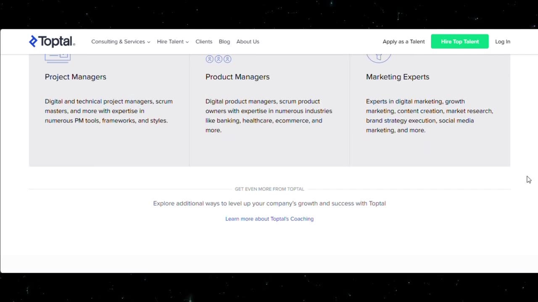This screenshot has width=538, height=302.
Task: Click the Marketing Experts description paragraph
Action: [429, 115]
